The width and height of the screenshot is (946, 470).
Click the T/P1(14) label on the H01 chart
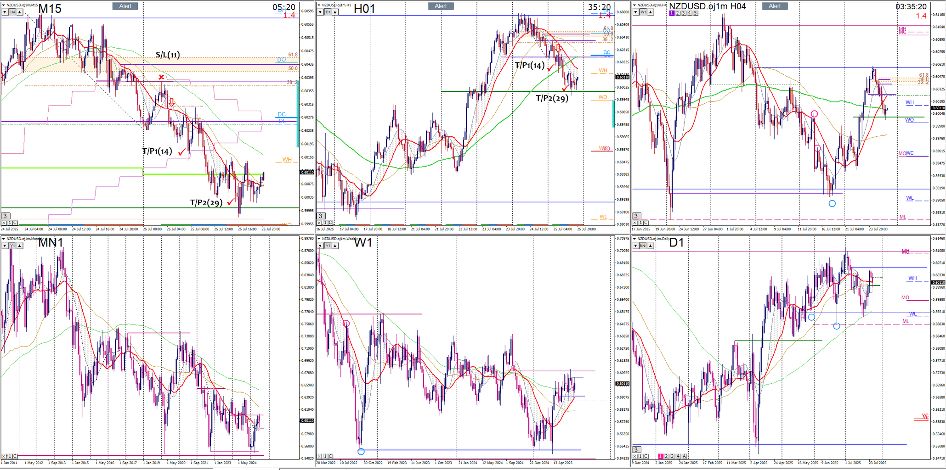click(530, 66)
